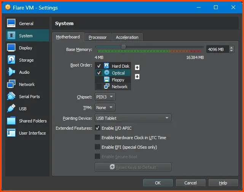Increase base memory with up spinner arrow
The width and height of the screenshot is (244, 192).
231,48
